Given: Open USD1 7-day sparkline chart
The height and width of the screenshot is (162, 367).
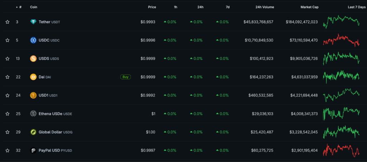Looking at the screenshot, I should 342,95.
